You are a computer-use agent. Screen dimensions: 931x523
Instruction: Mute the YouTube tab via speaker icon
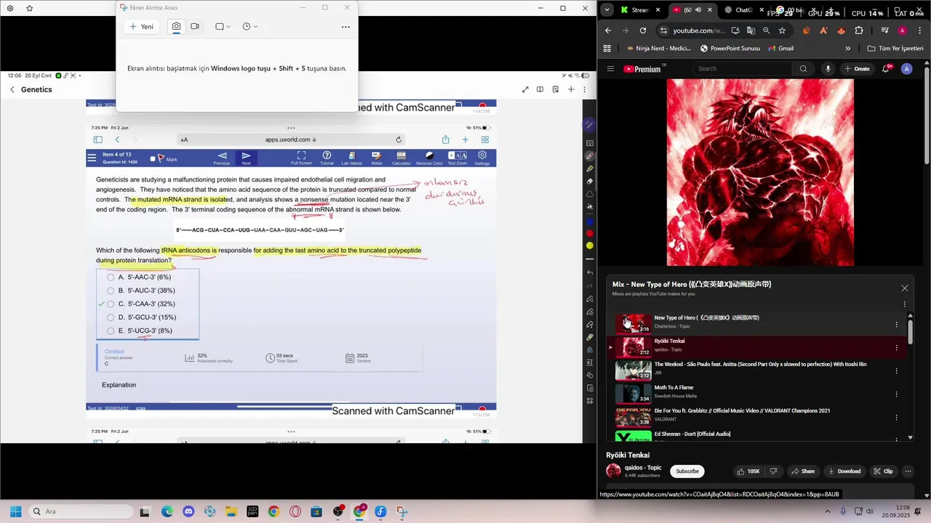(698, 10)
